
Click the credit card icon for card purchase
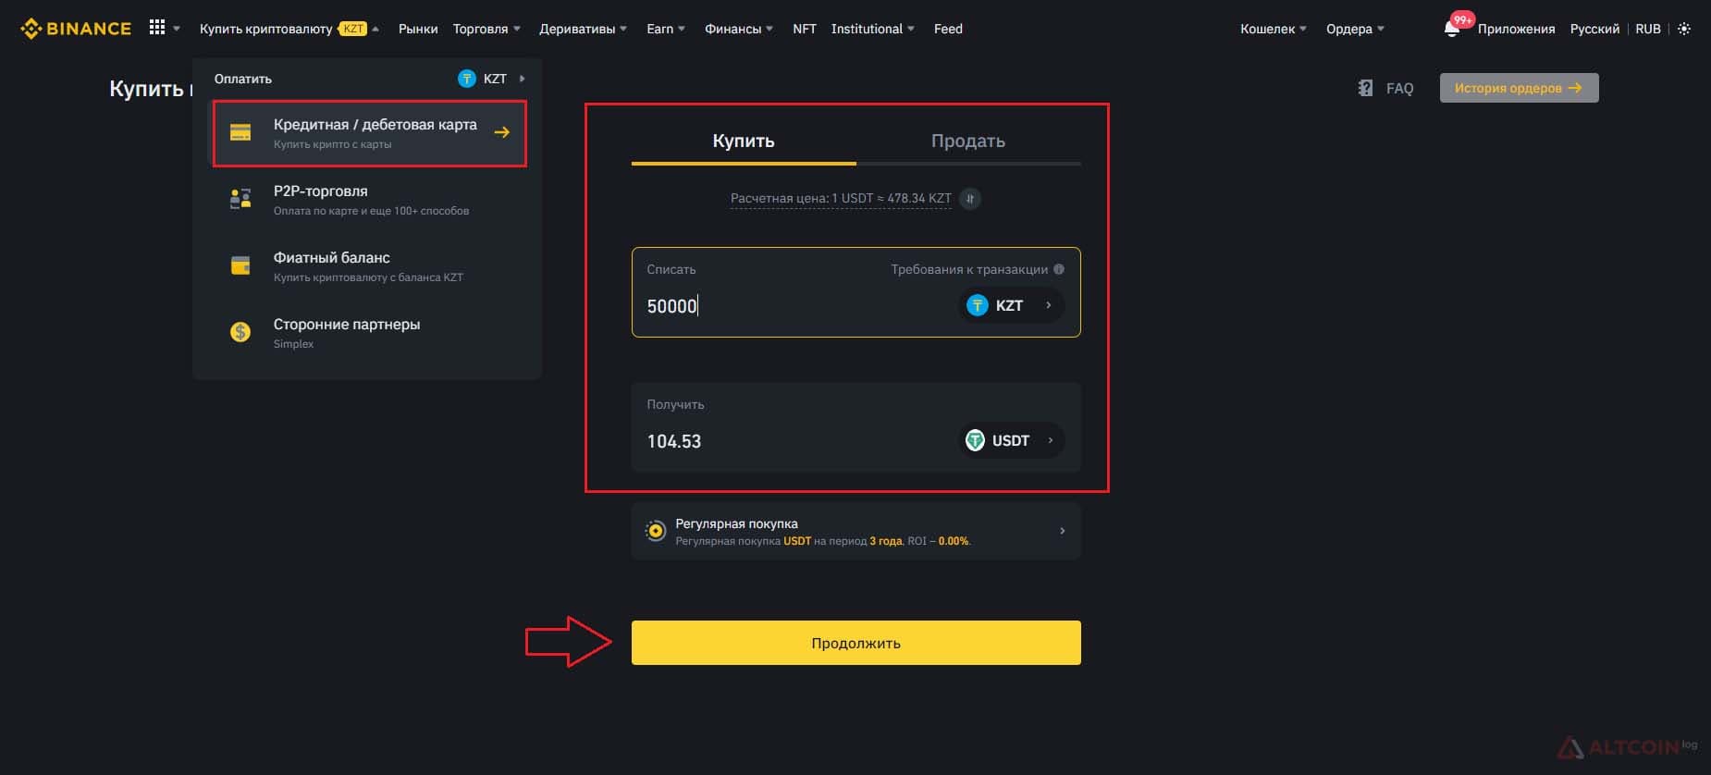(x=240, y=132)
